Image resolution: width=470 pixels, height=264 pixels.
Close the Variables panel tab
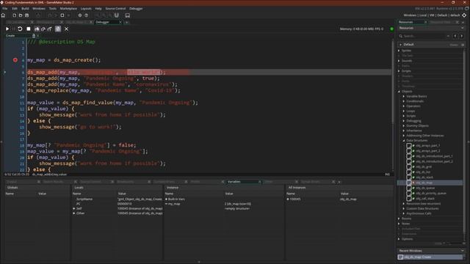[x=259, y=182]
